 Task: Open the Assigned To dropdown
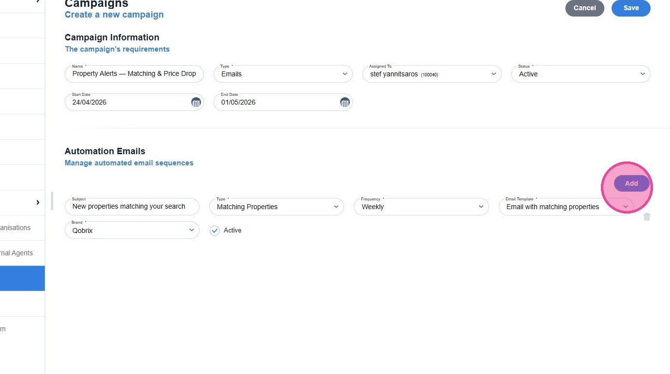432,74
